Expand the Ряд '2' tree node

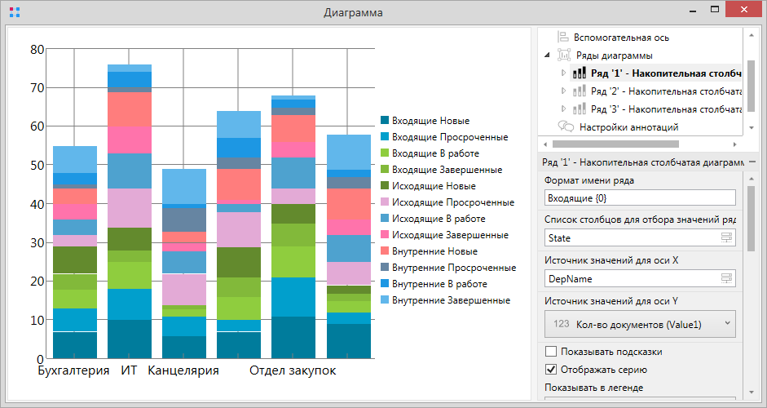pyautogui.click(x=563, y=91)
